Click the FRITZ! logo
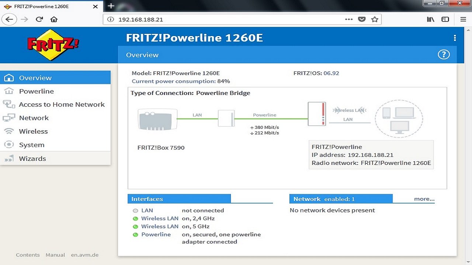Screen dimensions: 472x265 [53, 45]
